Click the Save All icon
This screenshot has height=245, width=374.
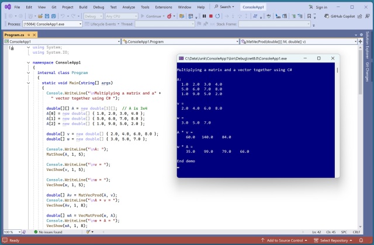click(x=54, y=16)
